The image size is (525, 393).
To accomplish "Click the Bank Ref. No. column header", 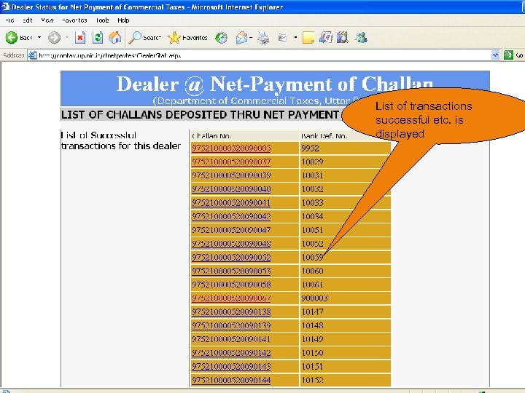I will click(x=324, y=136).
